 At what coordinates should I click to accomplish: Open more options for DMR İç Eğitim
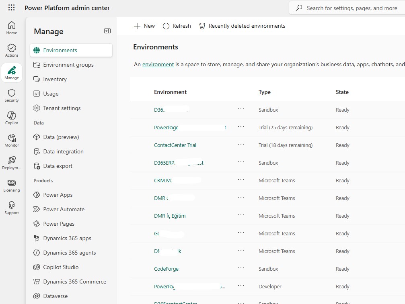pos(241,215)
